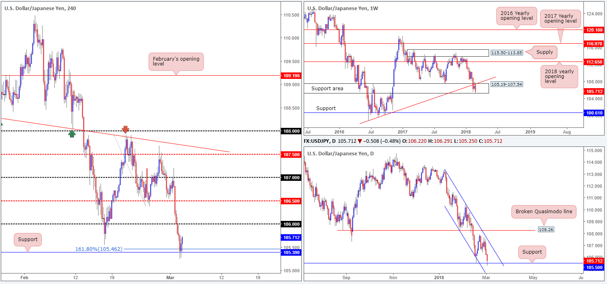Click the 105.712 current price label on 4H chart
Image resolution: width=607 pixels, height=284 pixels.
coord(290,237)
